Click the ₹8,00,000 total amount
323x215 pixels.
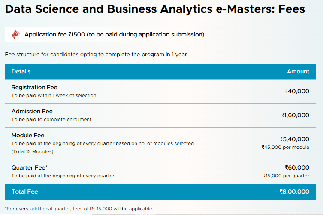pyautogui.click(x=294, y=192)
